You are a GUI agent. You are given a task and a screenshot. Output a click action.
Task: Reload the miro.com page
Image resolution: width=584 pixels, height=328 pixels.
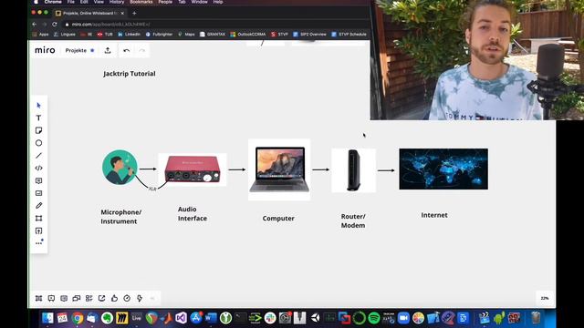tap(55, 25)
